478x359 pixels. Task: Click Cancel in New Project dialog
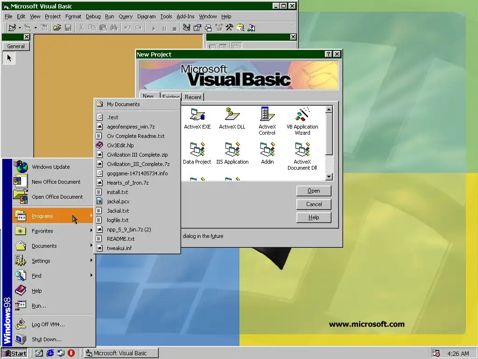(314, 204)
